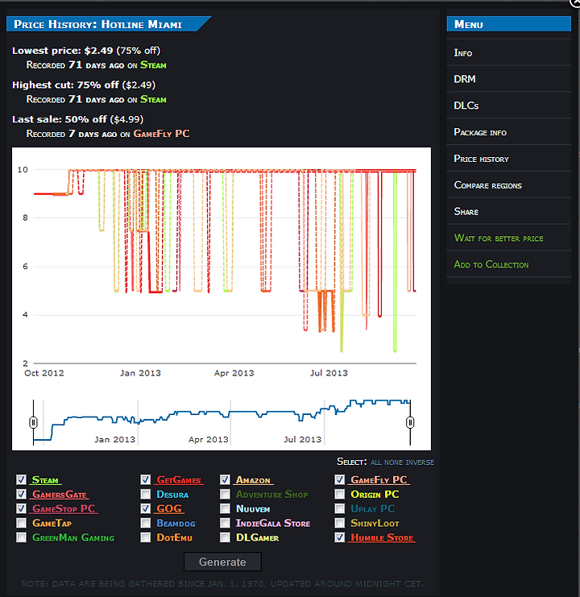Click the 'Lowest price: $2.49' text

tap(62, 51)
